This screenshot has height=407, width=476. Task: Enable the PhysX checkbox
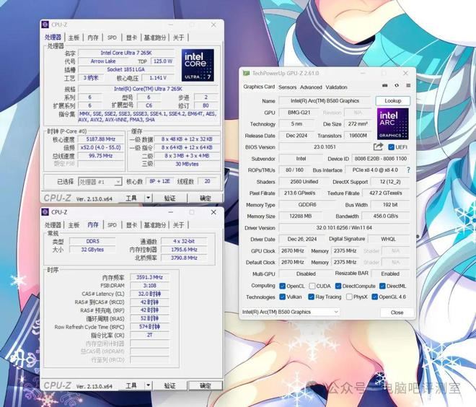click(x=349, y=297)
